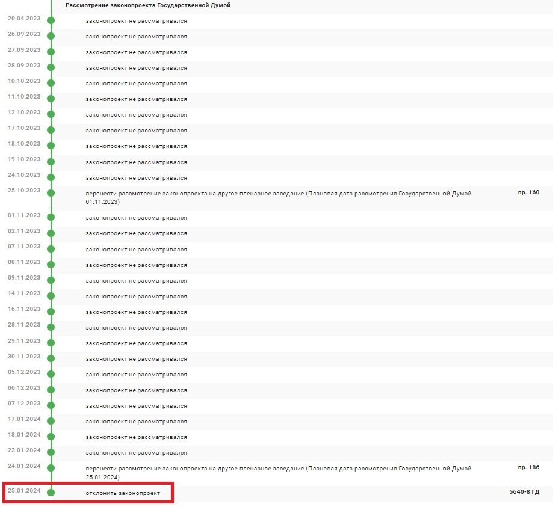Click the heading 'Рассмотрение законопроекта Государственной Думой'
Viewport: 553px width, 507px height.
(x=148, y=5)
